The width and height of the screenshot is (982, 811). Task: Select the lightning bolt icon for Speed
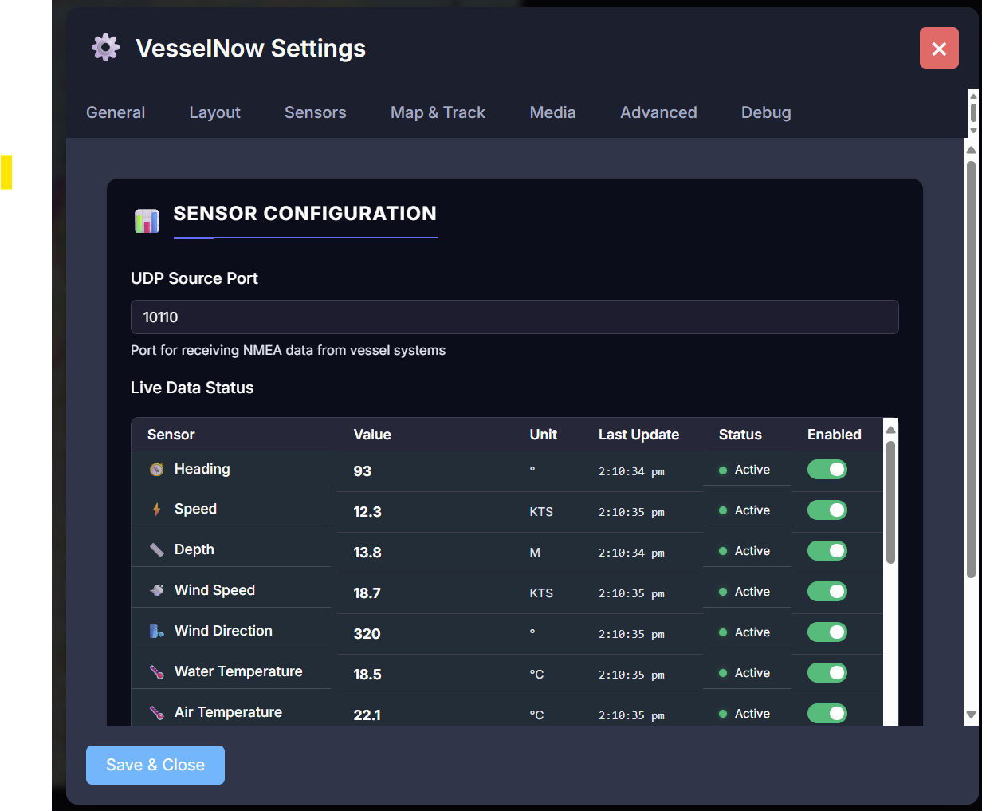(x=156, y=509)
